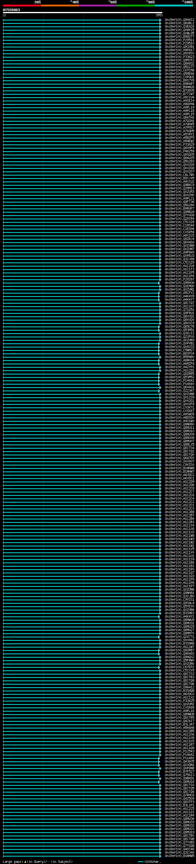Click the UniRef100_A1C1U3 label

(179, 741)
